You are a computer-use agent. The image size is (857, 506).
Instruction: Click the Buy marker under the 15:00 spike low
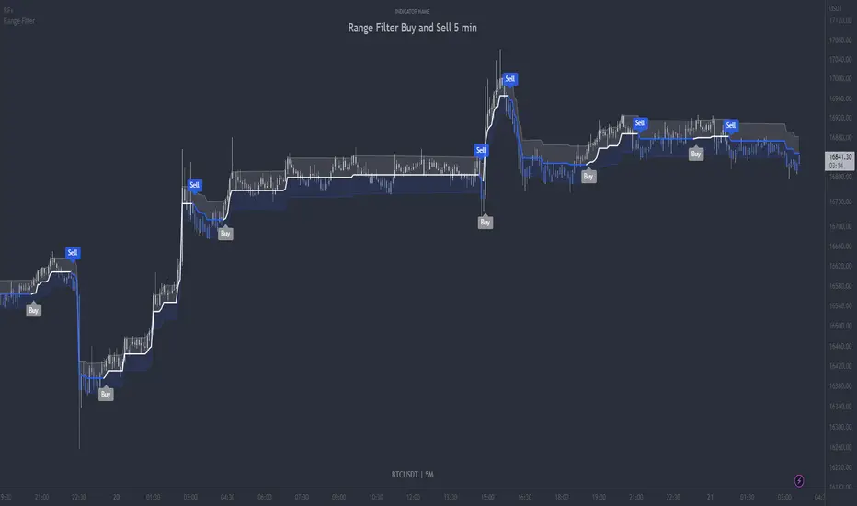(x=486, y=222)
